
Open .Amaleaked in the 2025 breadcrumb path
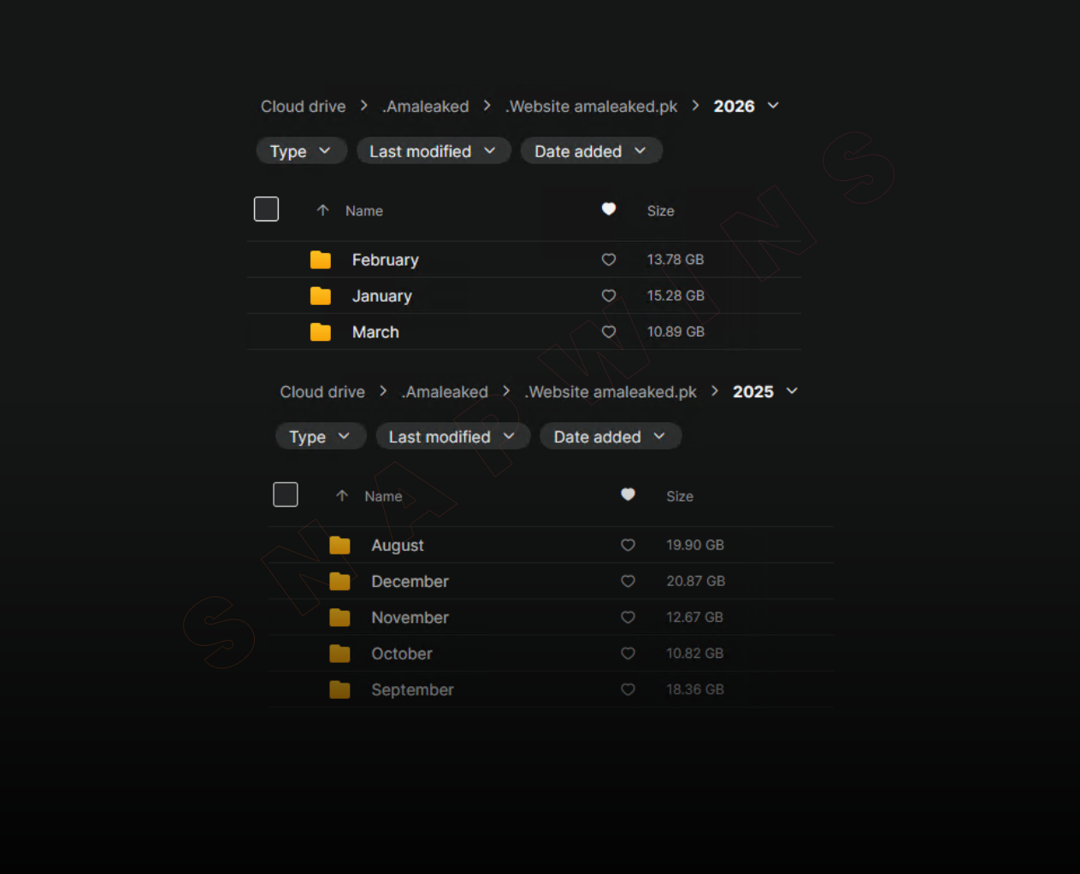click(x=446, y=391)
